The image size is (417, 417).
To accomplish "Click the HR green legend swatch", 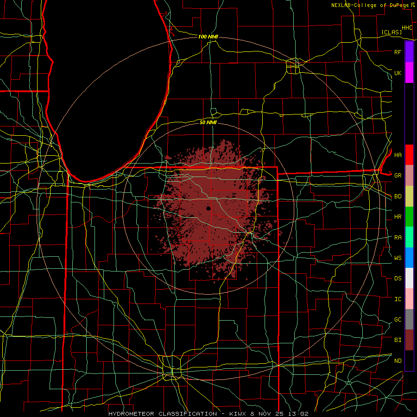I will pos(409,217).
